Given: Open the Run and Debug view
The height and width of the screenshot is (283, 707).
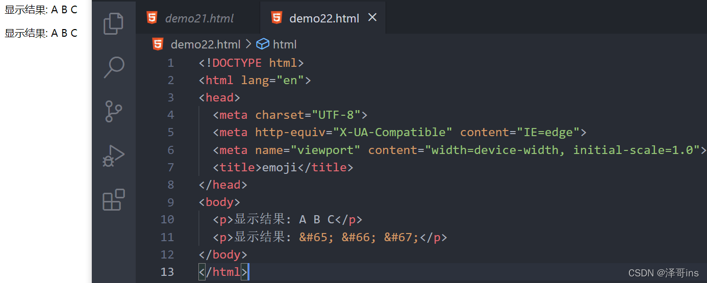Looking at the screenshot, I should click(x=114, y=156).
